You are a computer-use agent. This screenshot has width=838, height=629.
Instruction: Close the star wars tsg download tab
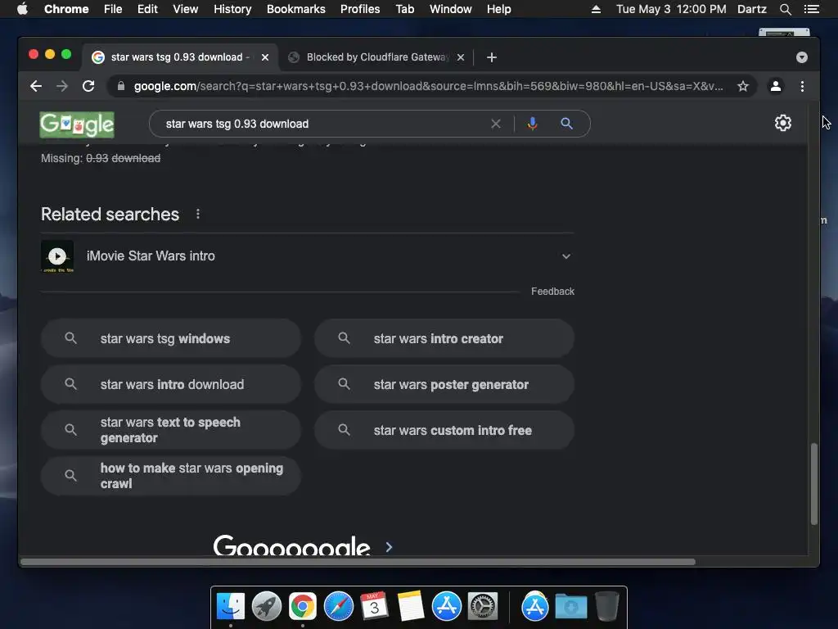click(x=265, y=57)
